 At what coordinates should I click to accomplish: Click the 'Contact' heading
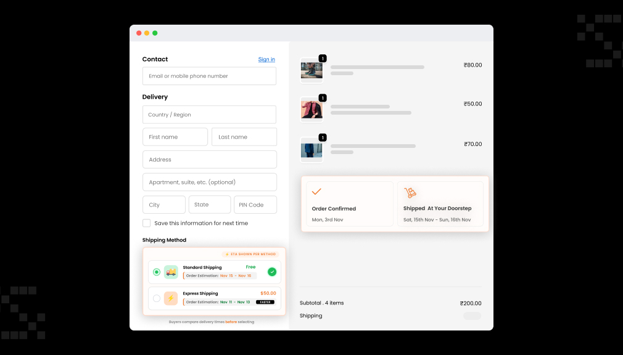(x=155, y=59)
